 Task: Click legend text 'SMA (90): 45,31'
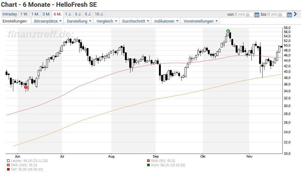[163, 161]
